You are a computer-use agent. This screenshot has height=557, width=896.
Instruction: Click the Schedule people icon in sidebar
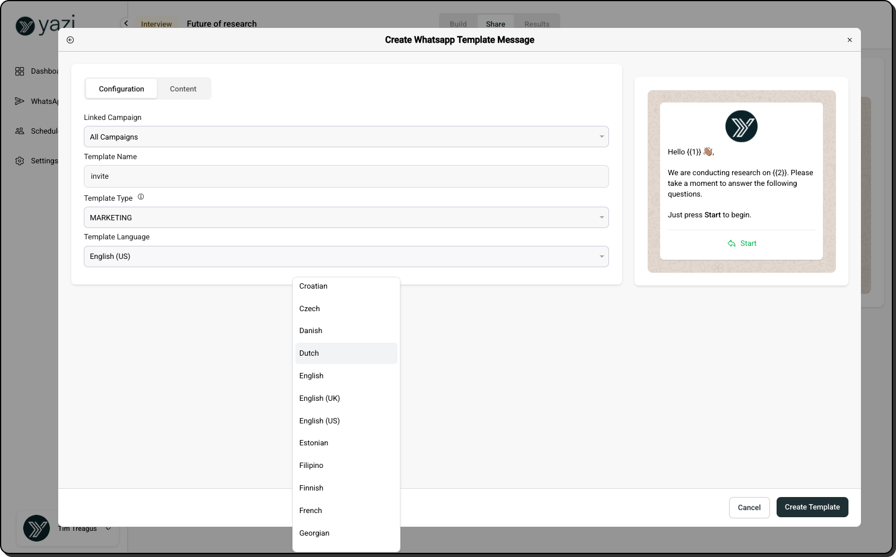[x=20, y=131]
